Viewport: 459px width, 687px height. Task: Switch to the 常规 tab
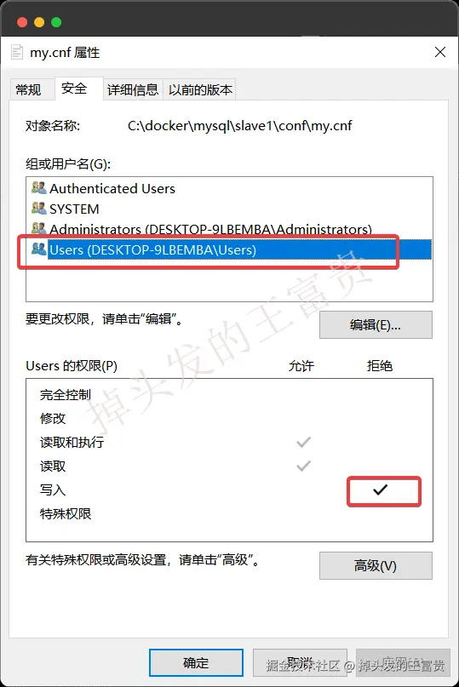[x=28, y=89]
